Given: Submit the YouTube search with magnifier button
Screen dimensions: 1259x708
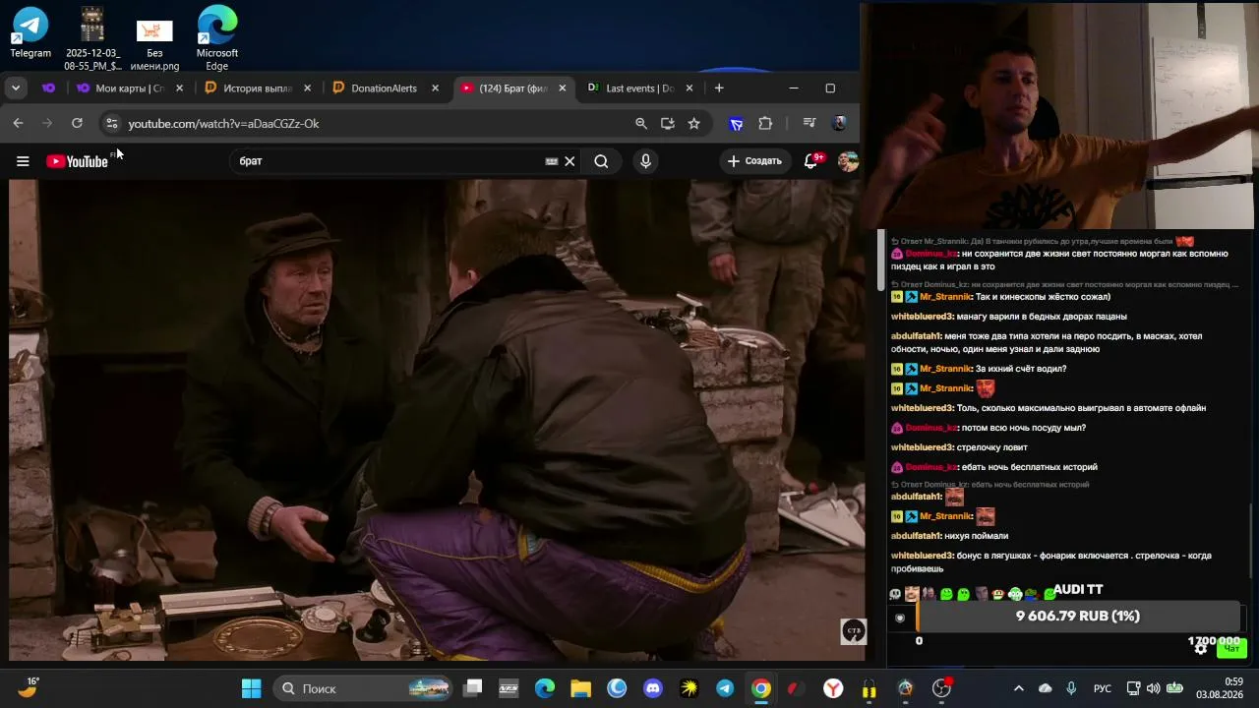Looking at the screenshot, I should tap(601, 161).
